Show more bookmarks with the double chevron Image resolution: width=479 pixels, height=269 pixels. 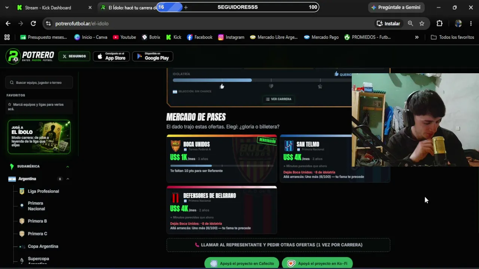point(417,37)
